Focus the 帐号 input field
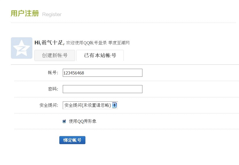 102,73
